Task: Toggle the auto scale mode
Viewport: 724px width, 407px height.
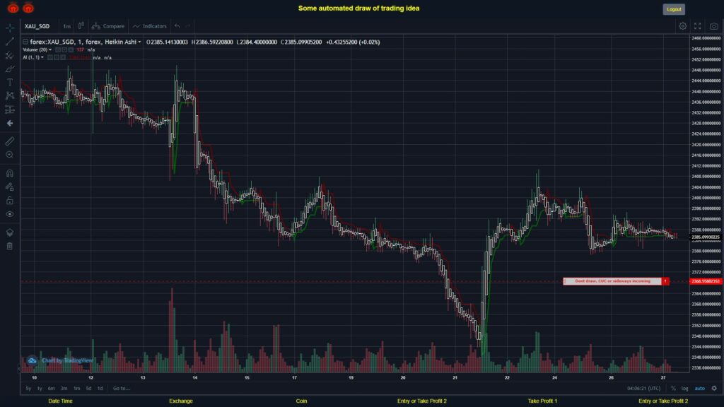Action: 700,388
